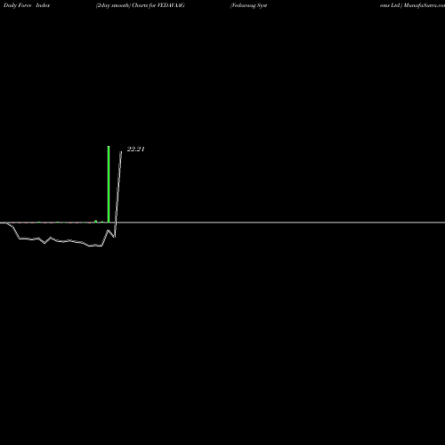
Task: Click the 'Daily Force Index' title text
Action: [27, 5]
